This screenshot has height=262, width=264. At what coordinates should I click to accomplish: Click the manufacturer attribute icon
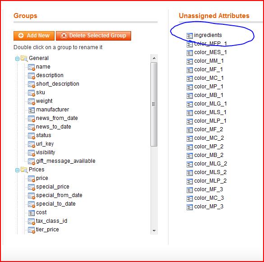pyautogui.click(x=32, y=110)
